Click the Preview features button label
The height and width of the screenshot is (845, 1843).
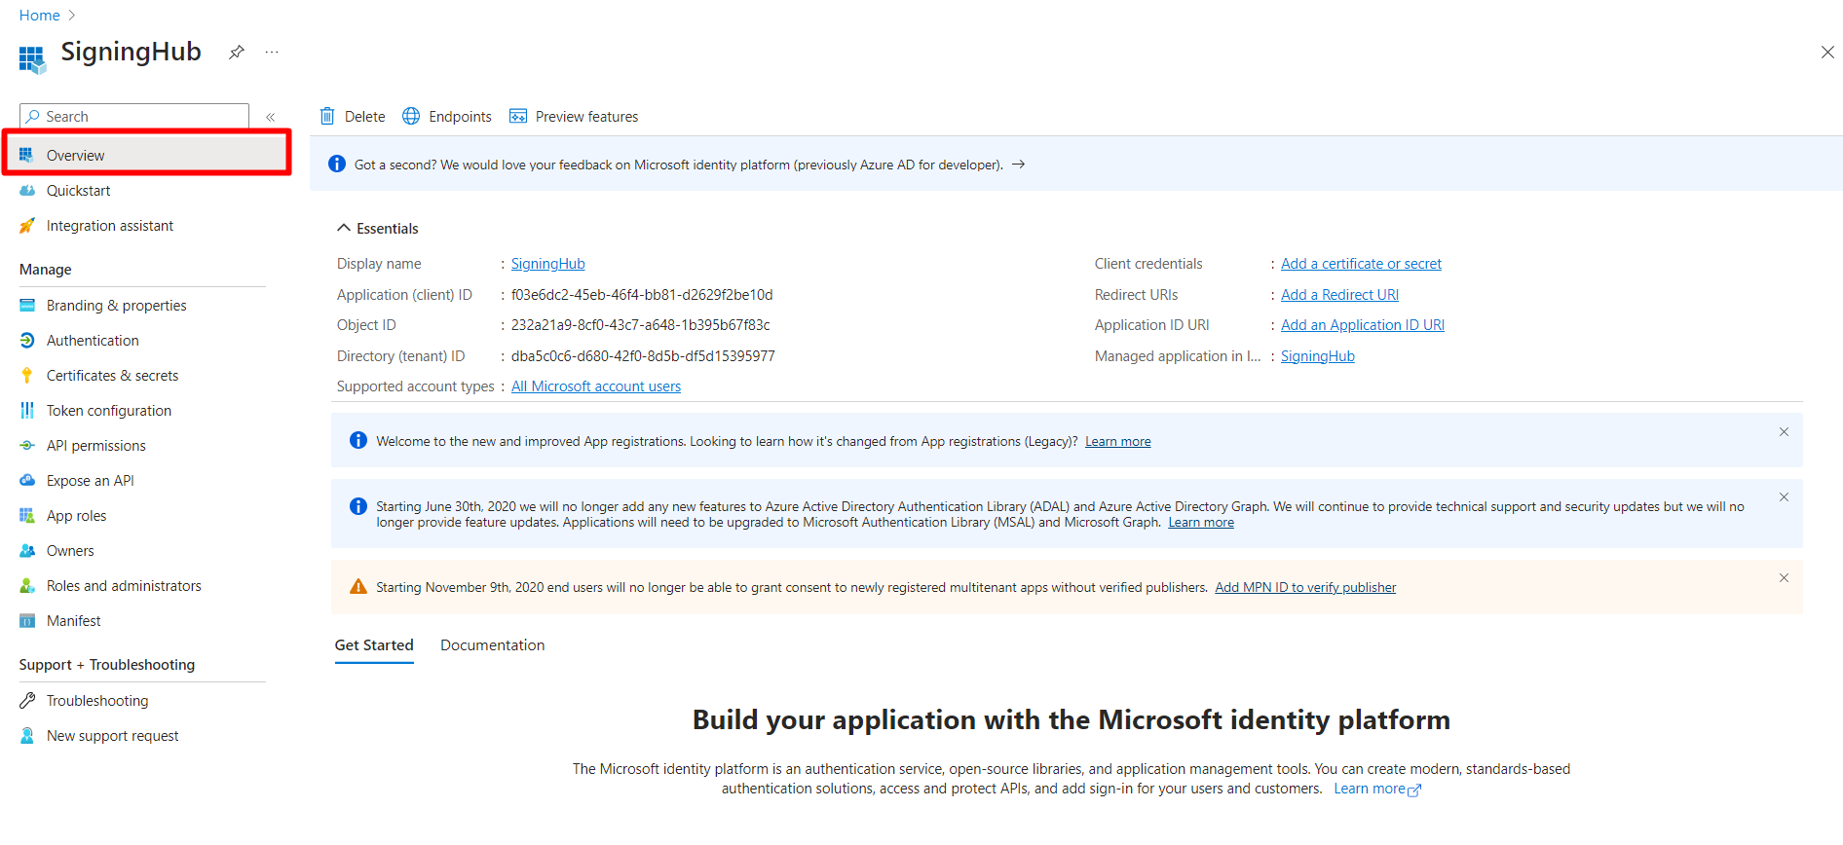click(587, 117)
